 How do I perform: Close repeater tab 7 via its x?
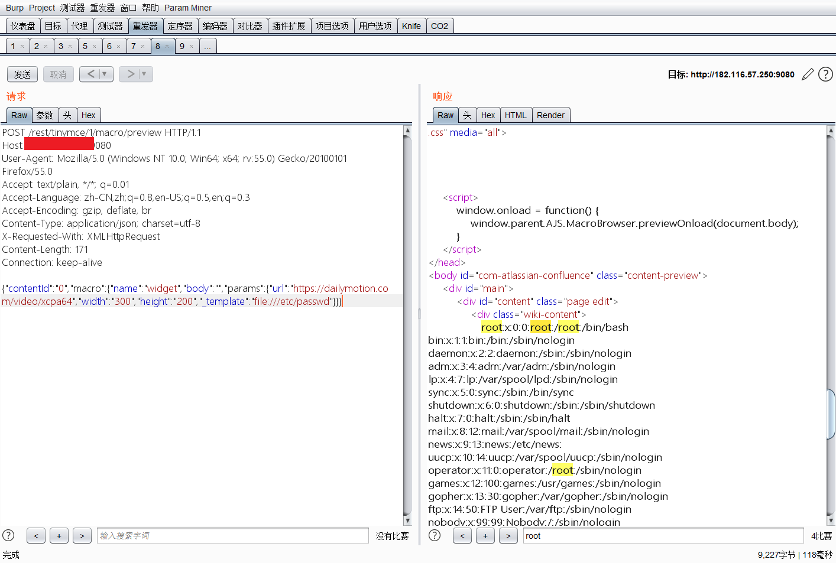pyautogui.click(x=142, y=46)
